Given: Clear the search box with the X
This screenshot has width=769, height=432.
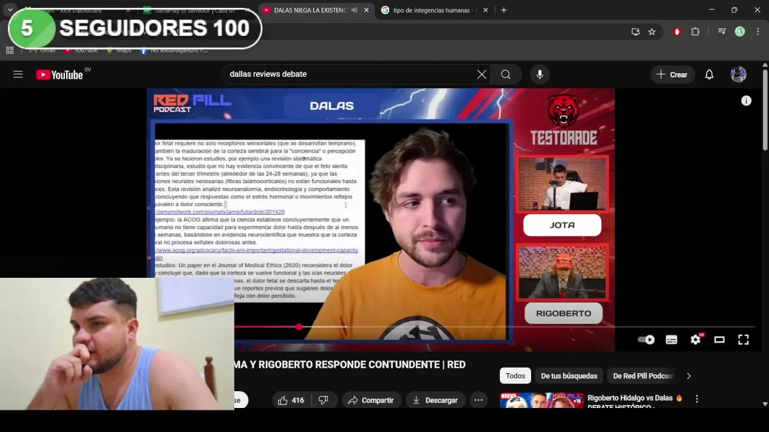Looking at the screenshot, I should click(x=482, y=74).
